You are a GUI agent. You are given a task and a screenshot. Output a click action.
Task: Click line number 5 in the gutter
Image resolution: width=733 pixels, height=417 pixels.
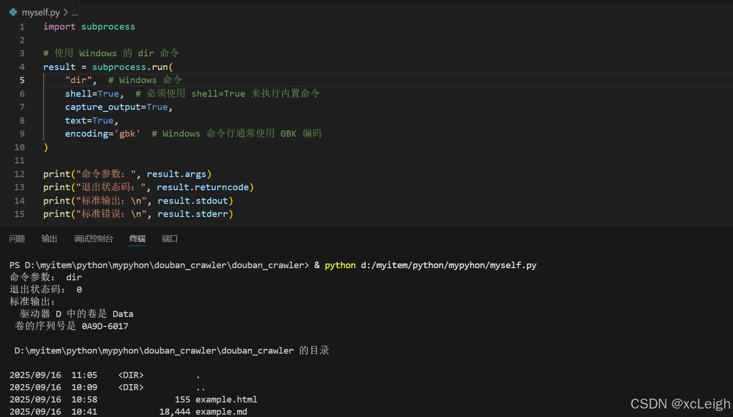click(x=22, y=80)
